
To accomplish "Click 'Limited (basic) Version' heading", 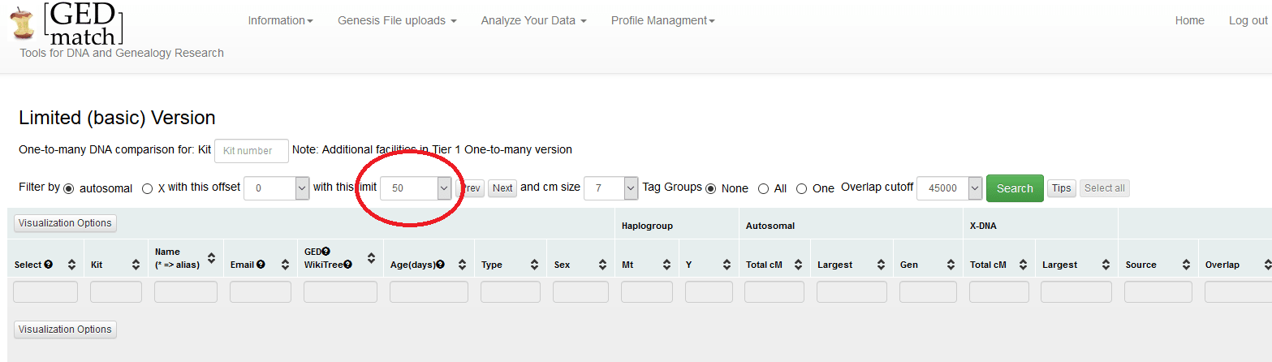I will pos(117,118).
